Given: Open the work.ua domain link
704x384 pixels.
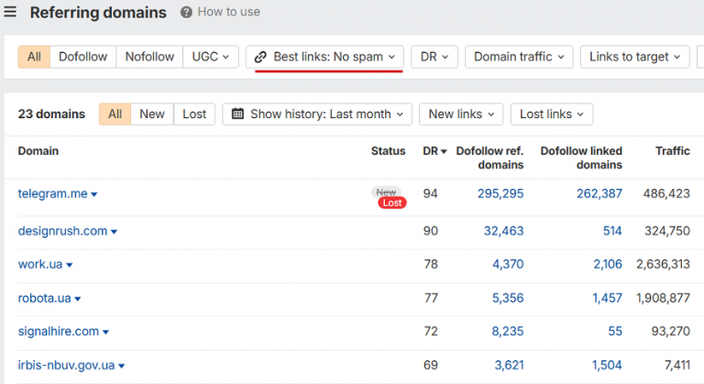Looking at the screenshot, I should (x=40, y=264).
